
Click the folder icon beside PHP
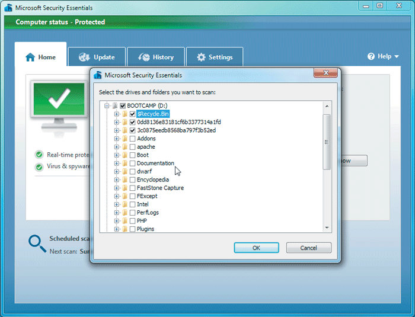tap(124, 220)
